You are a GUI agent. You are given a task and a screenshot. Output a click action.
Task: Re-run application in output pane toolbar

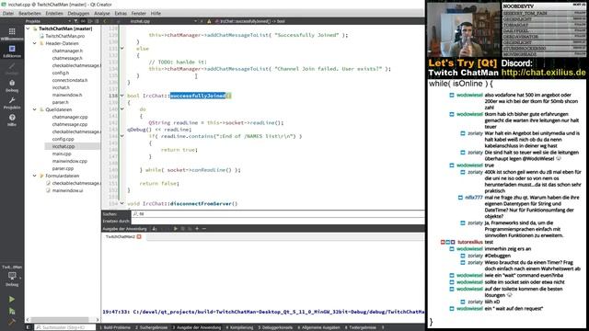point(176,229)
